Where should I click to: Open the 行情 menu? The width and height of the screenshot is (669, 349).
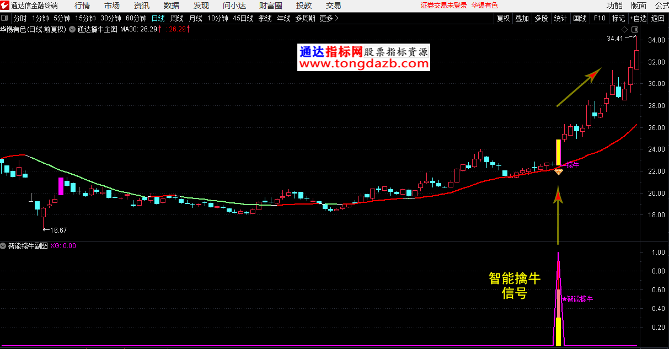(82, 6)
